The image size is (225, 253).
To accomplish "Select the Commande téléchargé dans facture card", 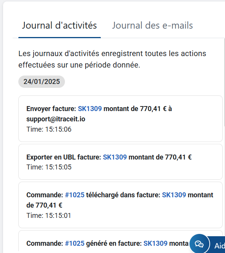I will click(x=120, y=205).
